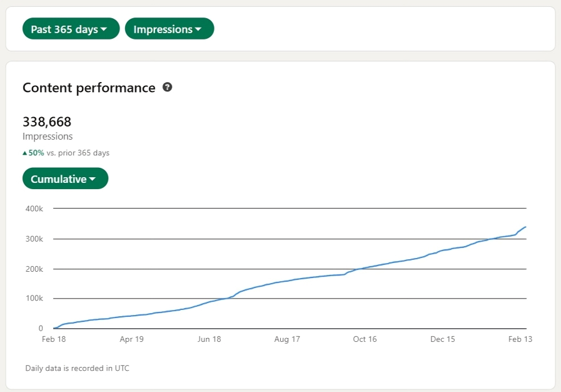The height and width of the screenshot is (392, 561).
Task: Click the green upward triangle trend icon
Action: 25,153
